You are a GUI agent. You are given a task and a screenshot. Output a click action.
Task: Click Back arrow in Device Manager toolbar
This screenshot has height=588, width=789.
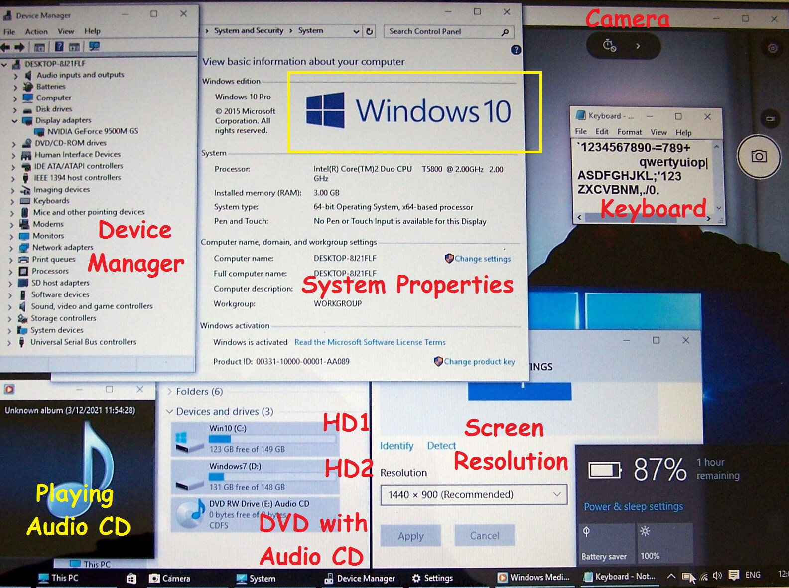tap(5, 47)
